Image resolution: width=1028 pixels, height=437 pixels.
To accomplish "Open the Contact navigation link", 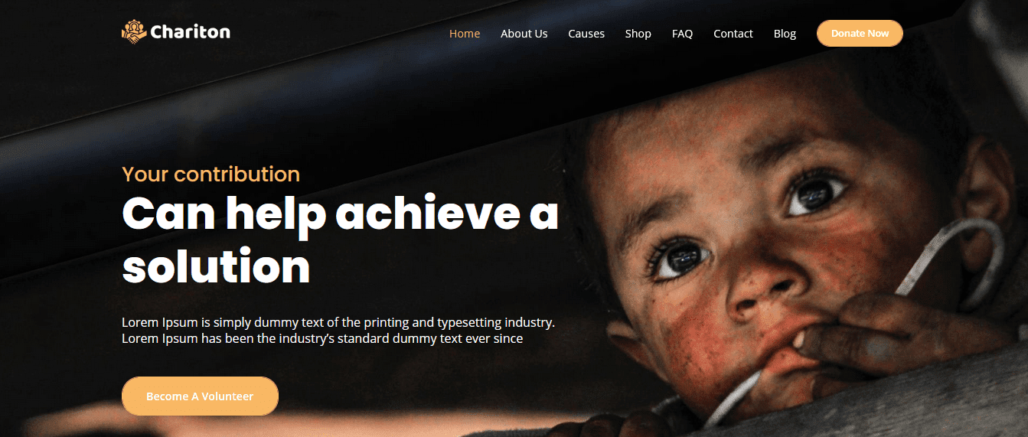I will (x=733, y=34).
